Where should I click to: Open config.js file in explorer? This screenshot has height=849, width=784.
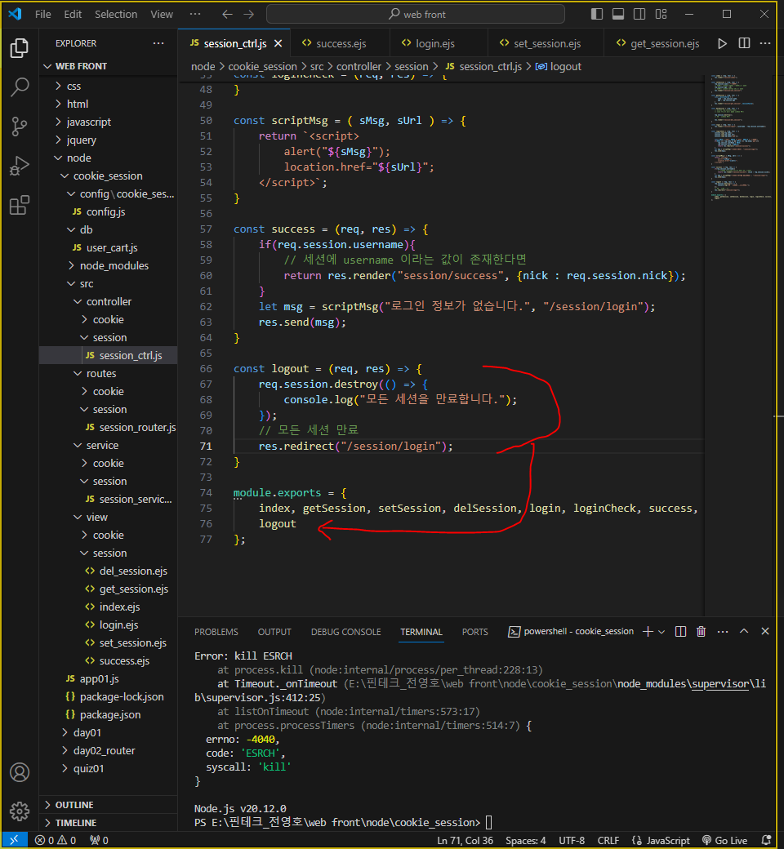coord(109,211)
